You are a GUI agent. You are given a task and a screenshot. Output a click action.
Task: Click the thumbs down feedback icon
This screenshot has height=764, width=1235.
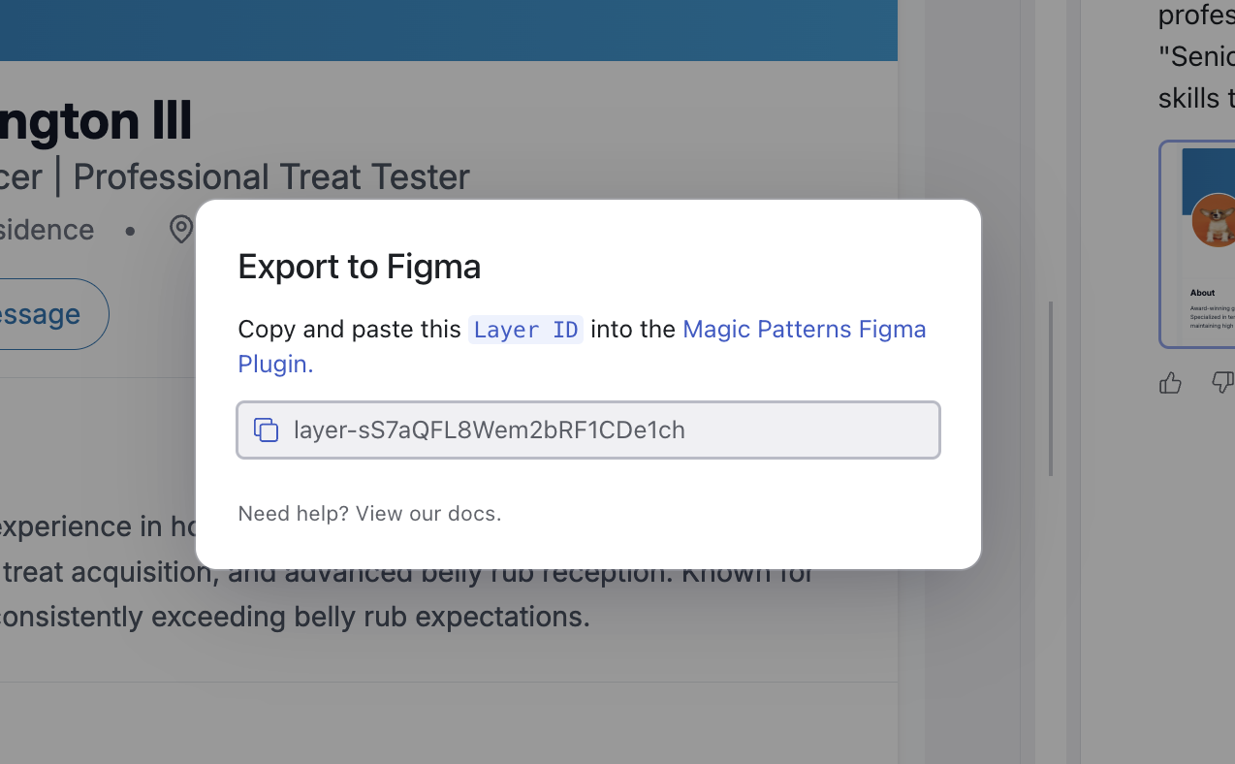tap(1223, 383)
